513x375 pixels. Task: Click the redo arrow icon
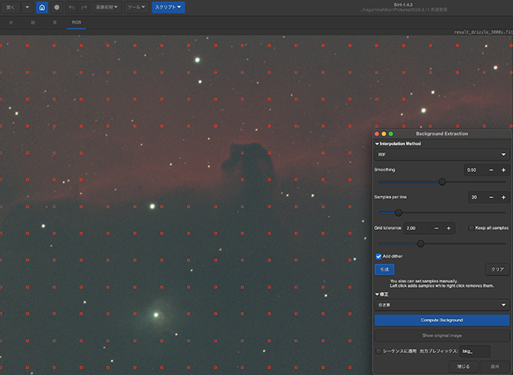(x=84, y=7)
